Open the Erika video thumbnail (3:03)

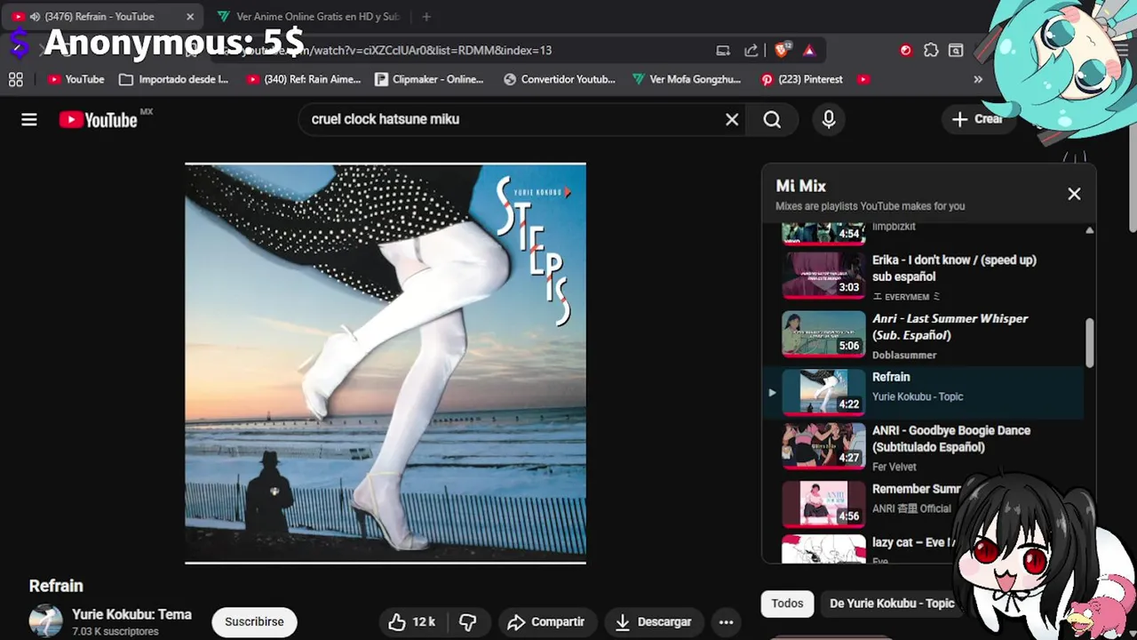[x=823, y=275]
